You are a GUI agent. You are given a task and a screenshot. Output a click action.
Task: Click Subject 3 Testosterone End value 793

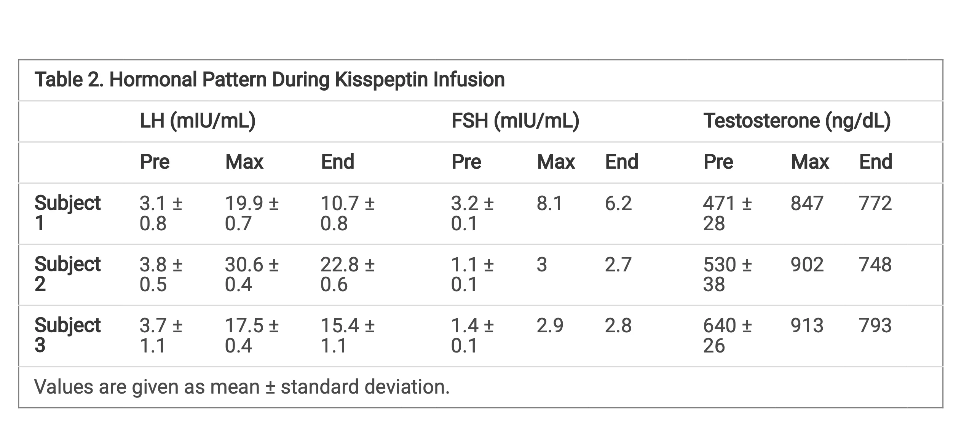click(875, 326)
